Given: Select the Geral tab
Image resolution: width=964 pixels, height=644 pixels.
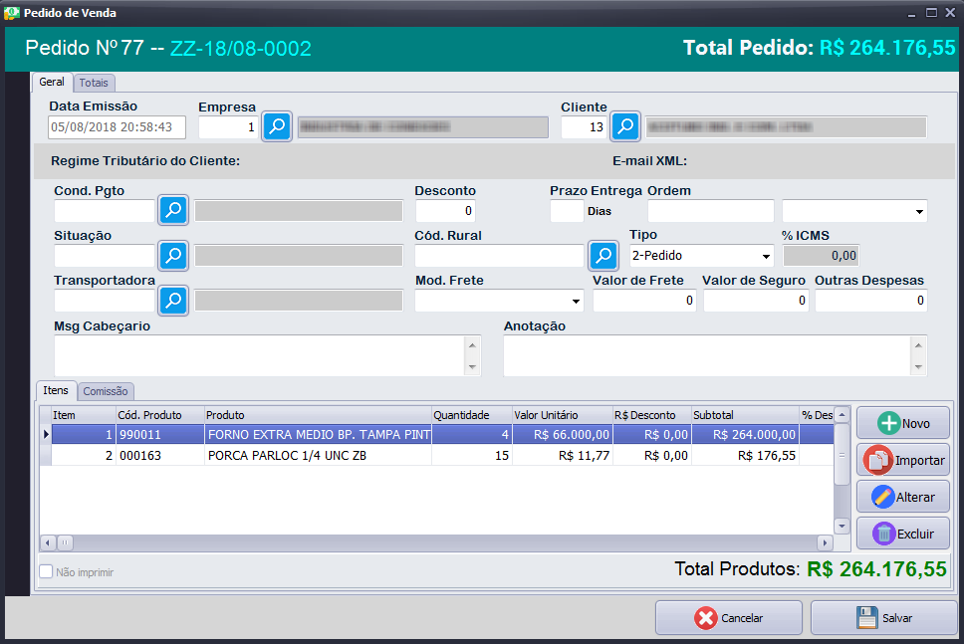Looking at the screenshot, I should tap(52, 82).
